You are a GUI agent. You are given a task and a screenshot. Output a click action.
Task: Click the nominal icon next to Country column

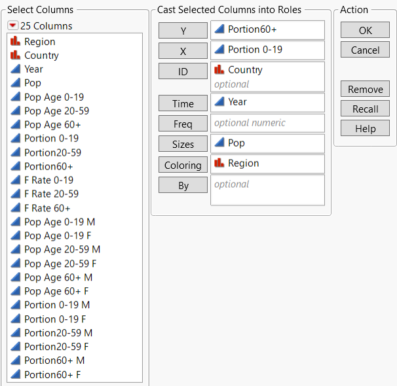(15, 56)
